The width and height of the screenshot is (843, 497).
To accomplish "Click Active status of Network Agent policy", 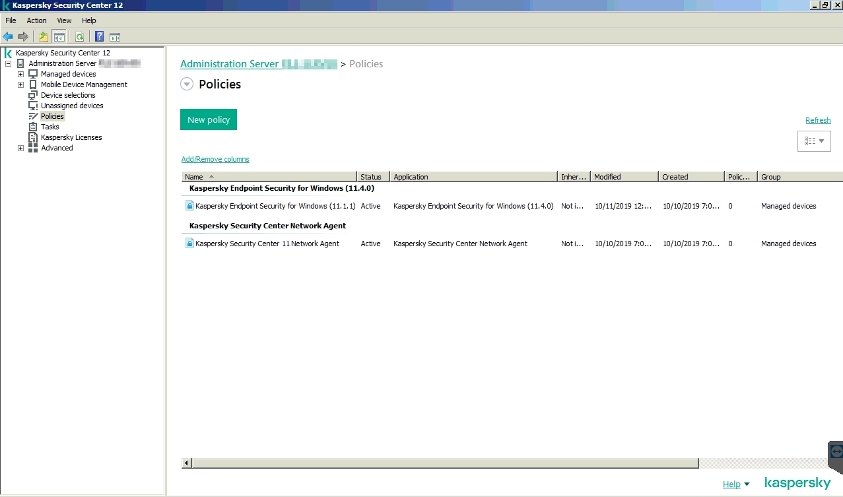I will tap(370, 244).
